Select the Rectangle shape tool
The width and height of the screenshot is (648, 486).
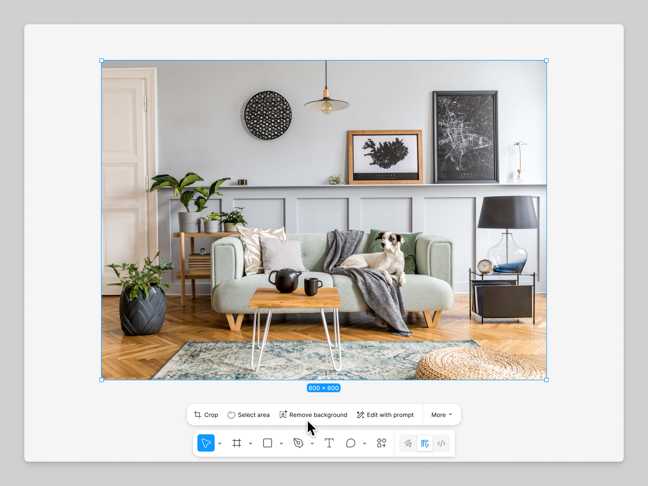267,443
